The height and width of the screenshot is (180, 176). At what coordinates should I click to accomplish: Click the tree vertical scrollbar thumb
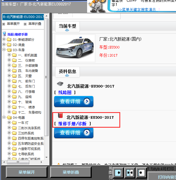point(46,77)
